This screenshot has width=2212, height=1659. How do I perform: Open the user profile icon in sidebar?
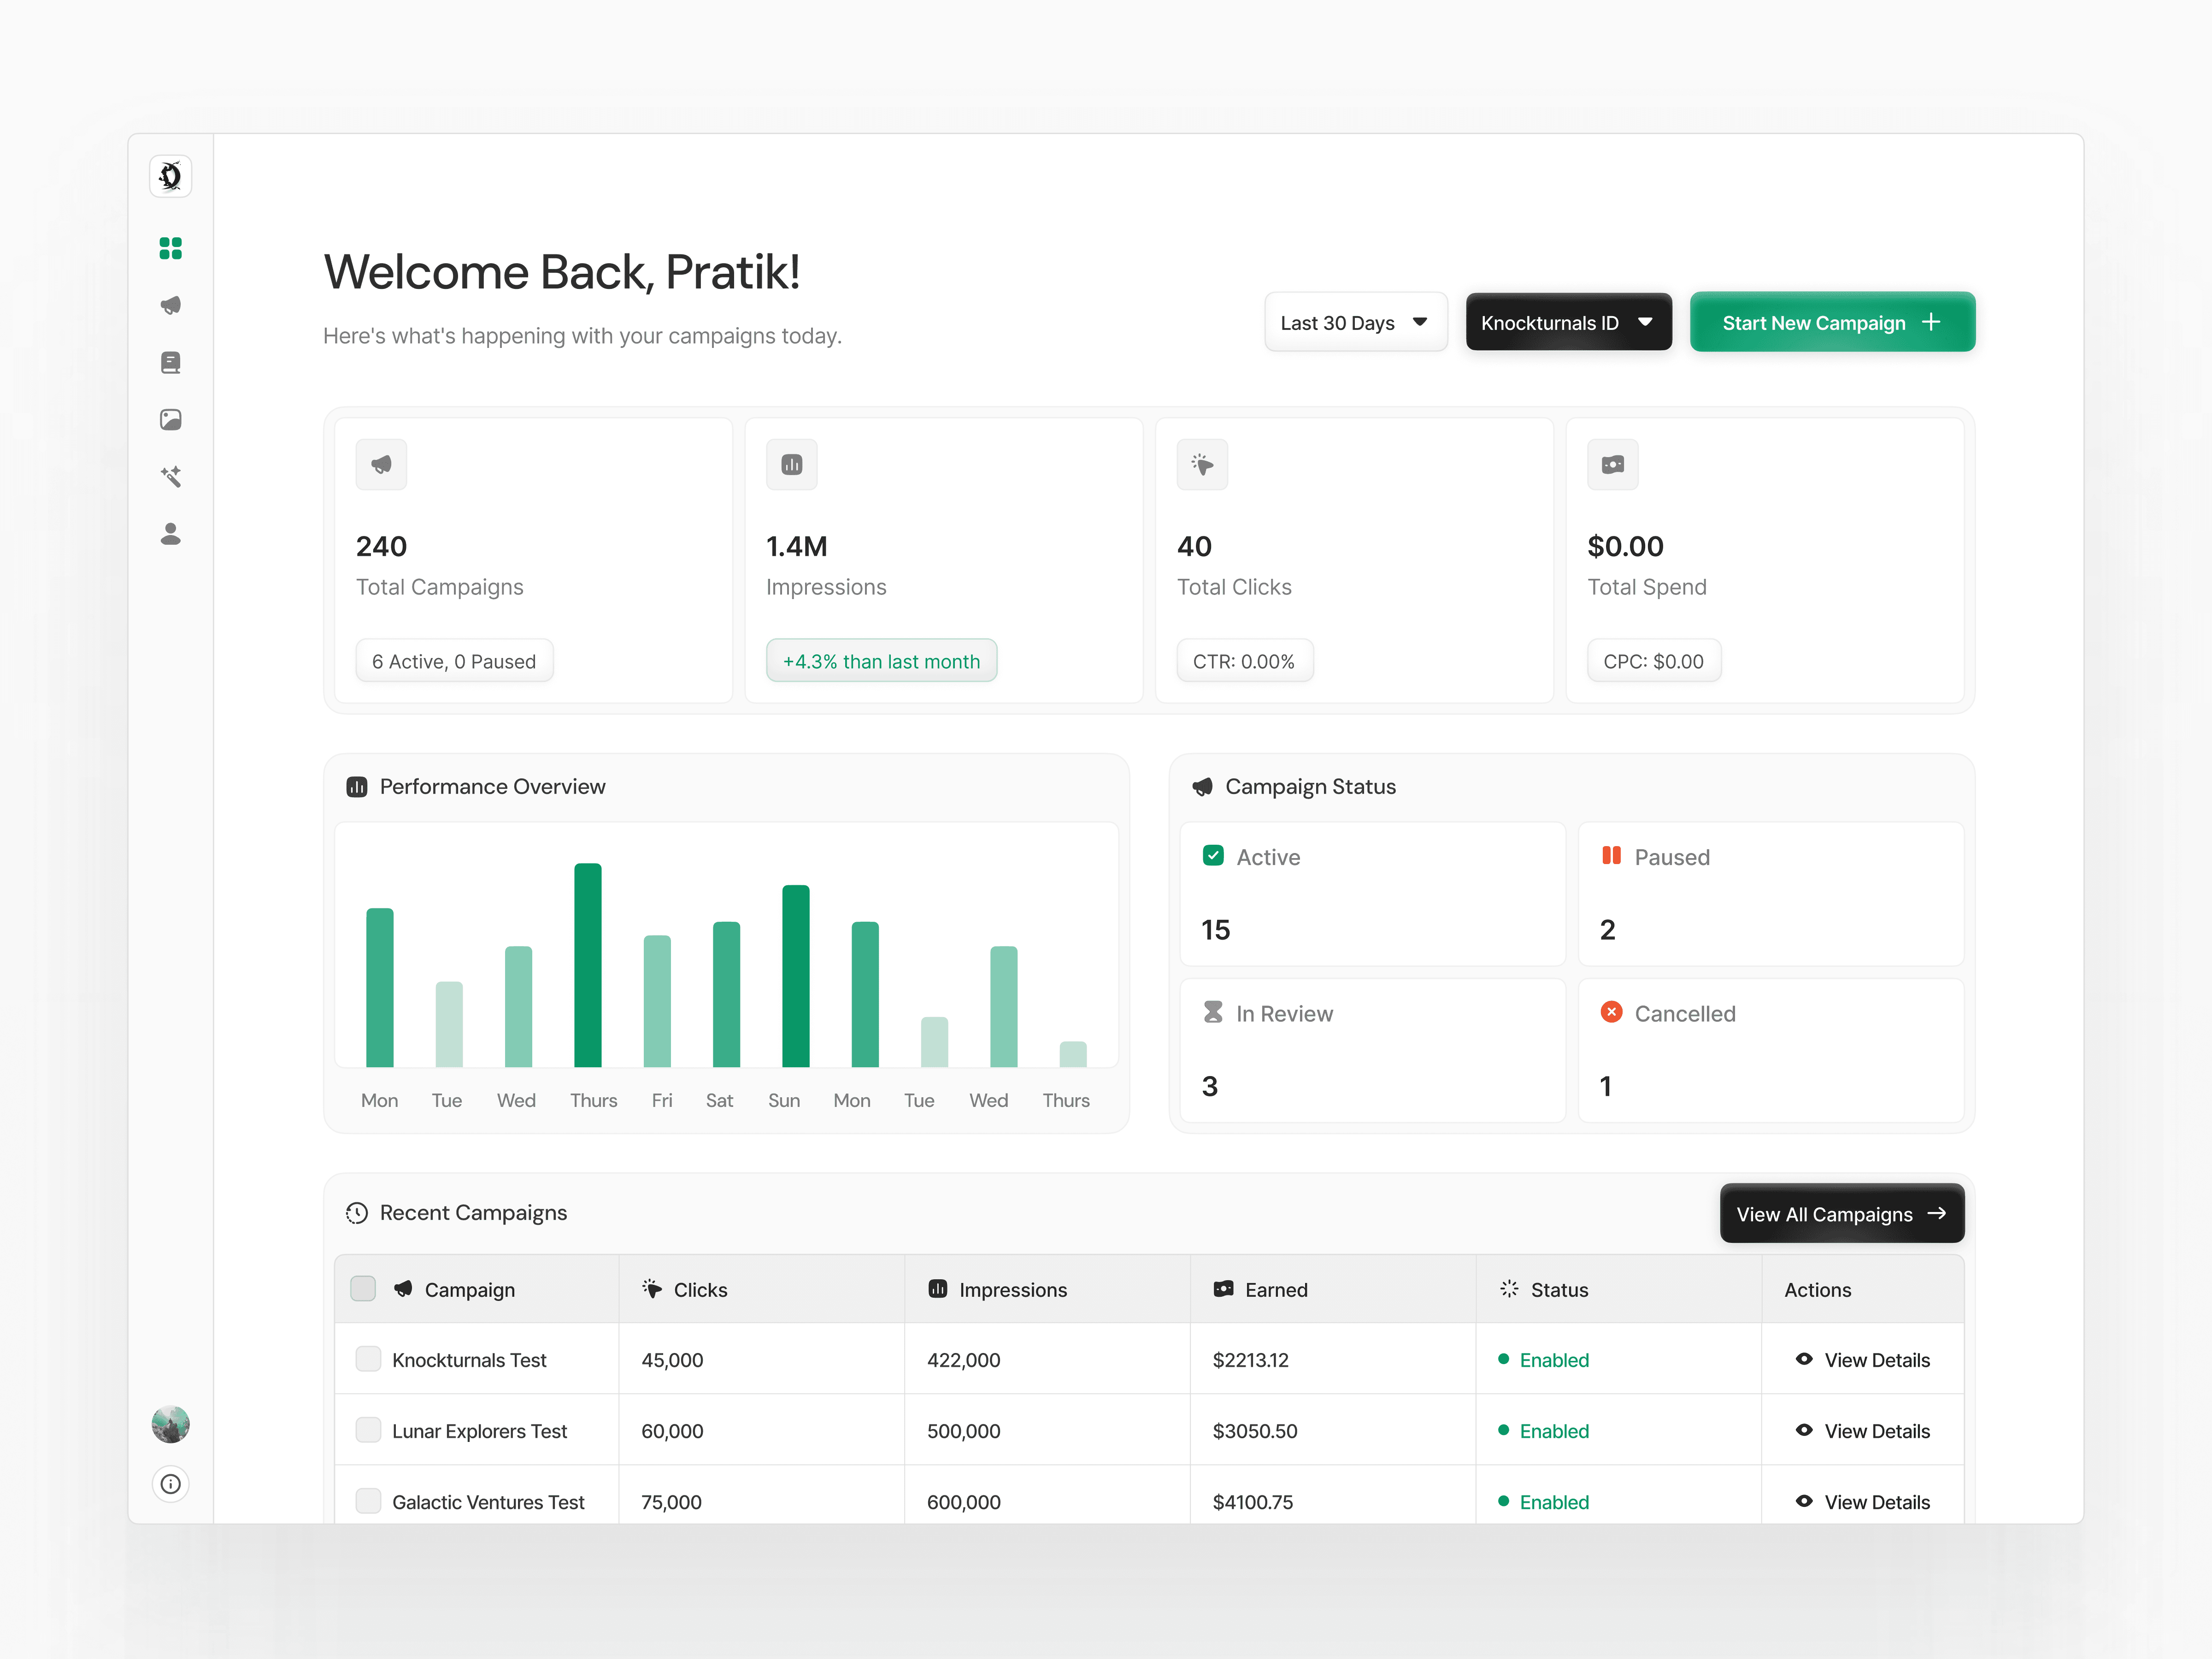pyautogui.click(x=171, y=534)
